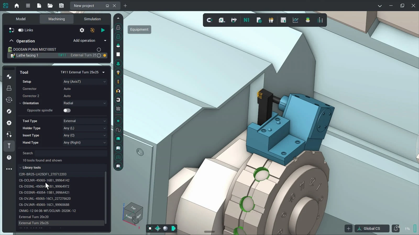The width and height of the screenshot is (419, 235).
Task: Enable the Opposite spindle toggle
Action: click(67, 110)
